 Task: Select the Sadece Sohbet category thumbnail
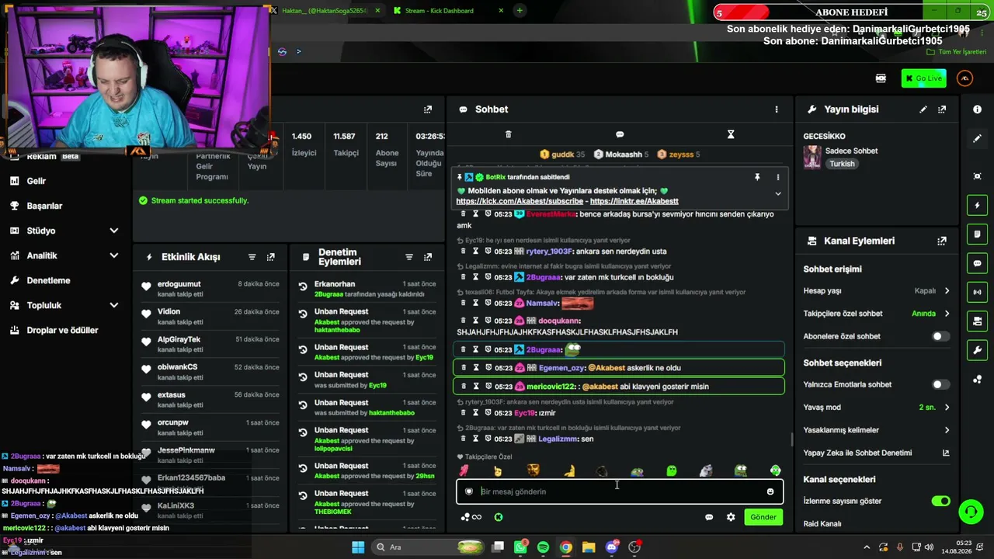pyautogui.click(x=812, y=157)
